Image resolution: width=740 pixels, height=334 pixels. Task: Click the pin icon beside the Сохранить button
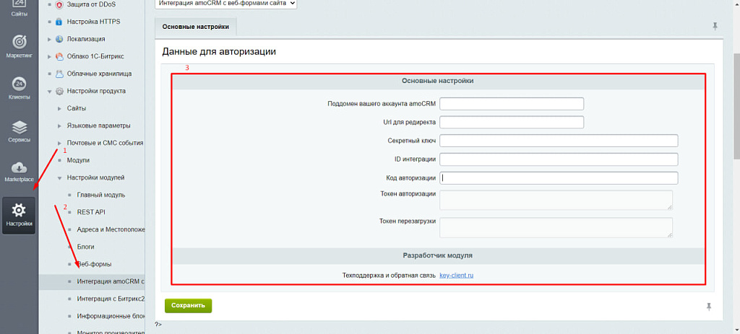(x=709, y=306)
